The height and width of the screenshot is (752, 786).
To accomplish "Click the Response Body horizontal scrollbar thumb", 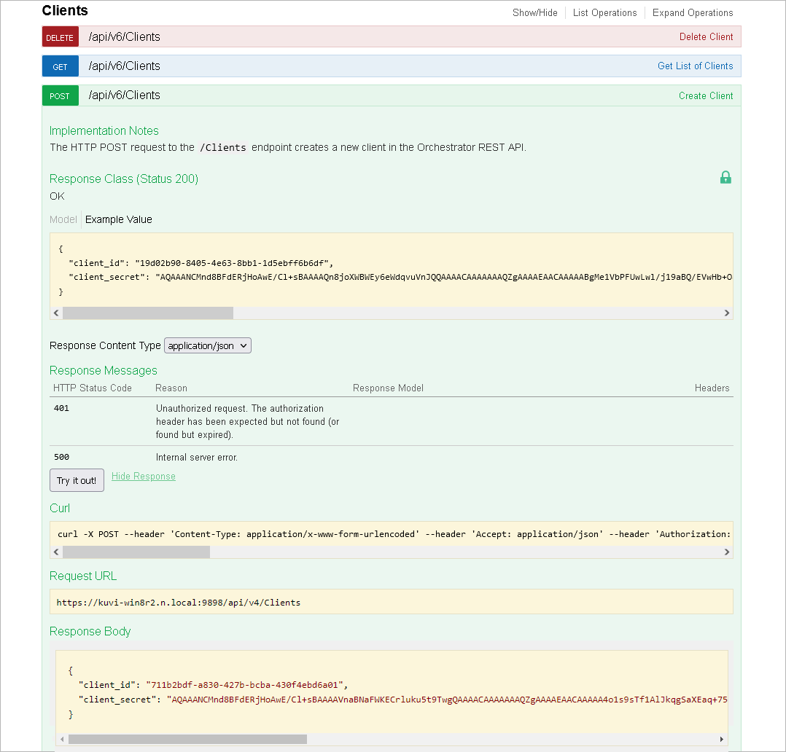I will (x=187, y=740).
